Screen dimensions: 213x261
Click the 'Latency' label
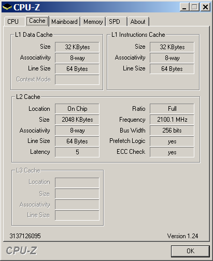coord(40,152)
